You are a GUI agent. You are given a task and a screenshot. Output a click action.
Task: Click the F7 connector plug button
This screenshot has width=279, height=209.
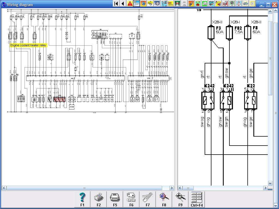click(148, 199)
